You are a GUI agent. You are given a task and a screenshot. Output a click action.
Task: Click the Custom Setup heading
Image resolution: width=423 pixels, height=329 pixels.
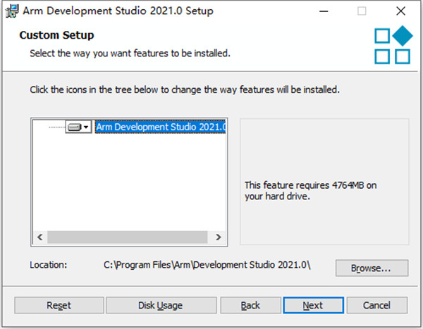(x=56, y=35)
